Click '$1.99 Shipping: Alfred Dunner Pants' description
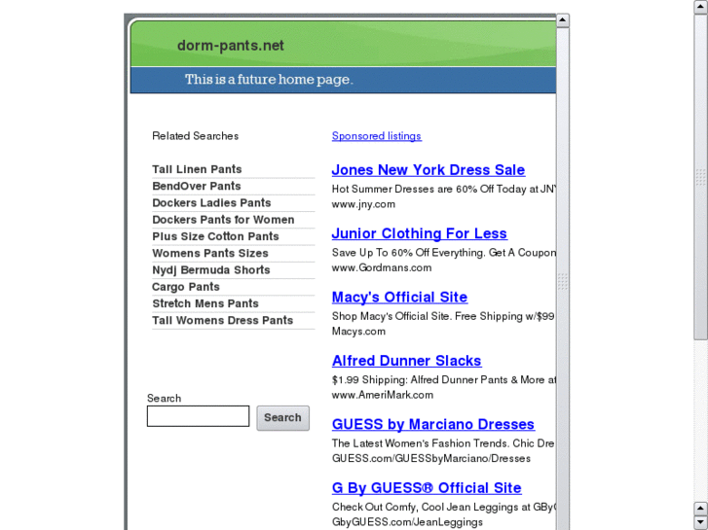 pos(443,380)
